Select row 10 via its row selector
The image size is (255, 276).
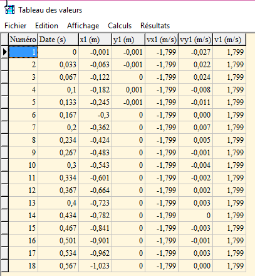[4, 165]
